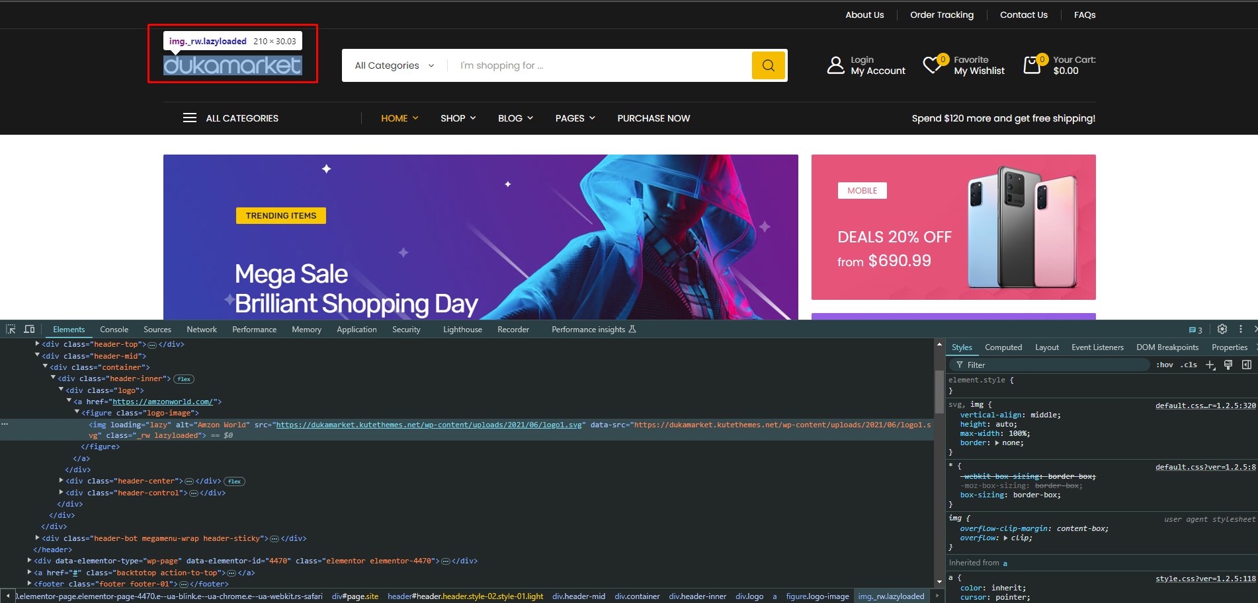This screenshot has height=603, width=1258.
Task: Toggle the computed styles sidebar icon
Action: (x=1247, y=365)
